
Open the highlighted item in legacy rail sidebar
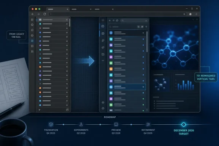click(x=32, y=41)
